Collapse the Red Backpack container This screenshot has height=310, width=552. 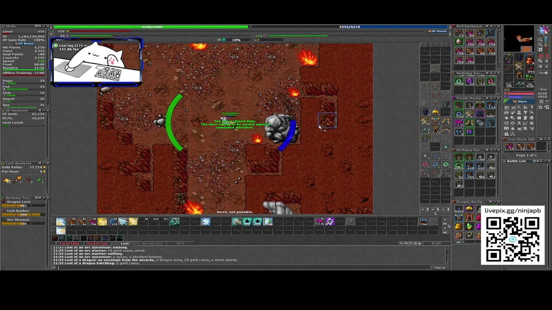[x=495, y=26]
